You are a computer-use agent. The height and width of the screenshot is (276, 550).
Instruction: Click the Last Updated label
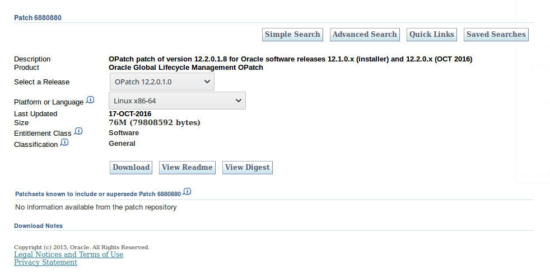click(x=35, y=114)
